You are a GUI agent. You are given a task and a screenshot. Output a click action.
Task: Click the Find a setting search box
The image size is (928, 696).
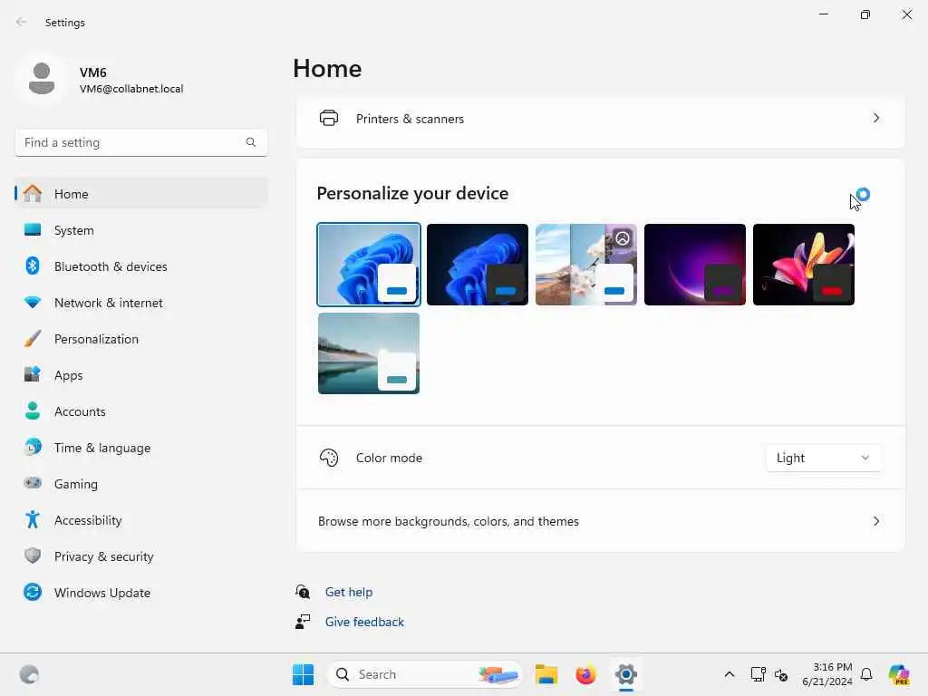click(x=140, y=142)
